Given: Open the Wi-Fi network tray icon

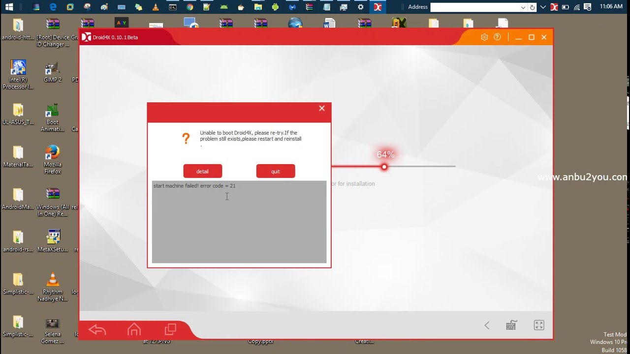Looking at the screenshot, I should coord(576,7).
